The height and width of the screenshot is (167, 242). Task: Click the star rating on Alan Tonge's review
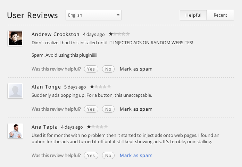[x=100, y=87]
